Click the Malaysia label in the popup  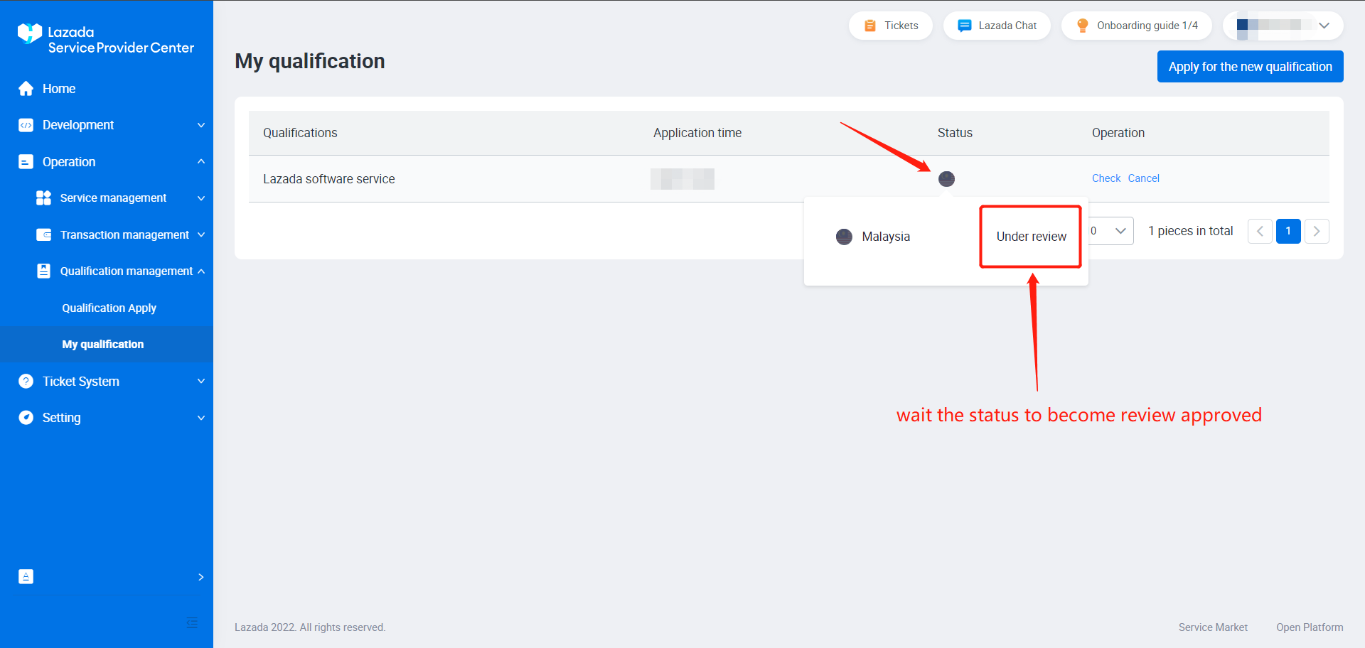886,237
